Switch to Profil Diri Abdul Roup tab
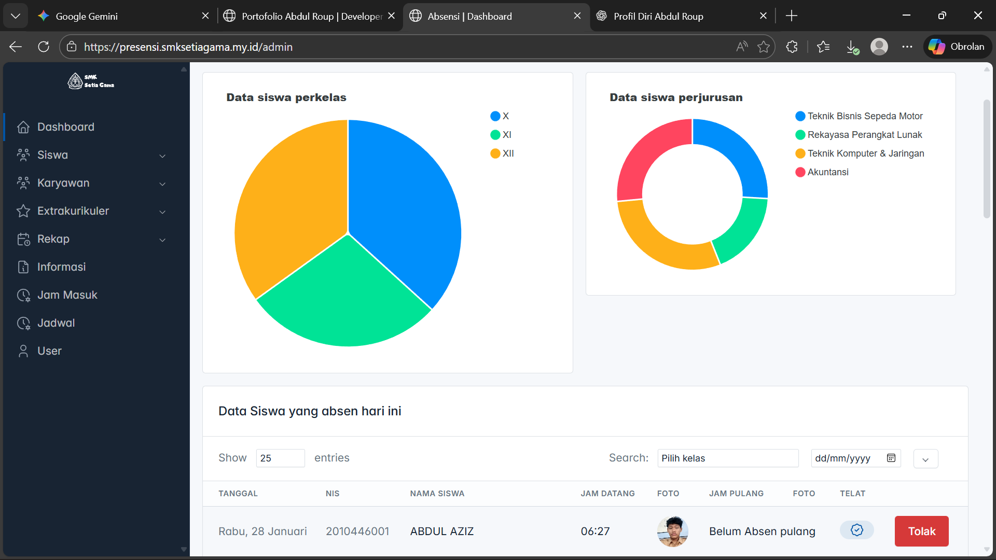The image size is (996, 560). coord(658,16)
